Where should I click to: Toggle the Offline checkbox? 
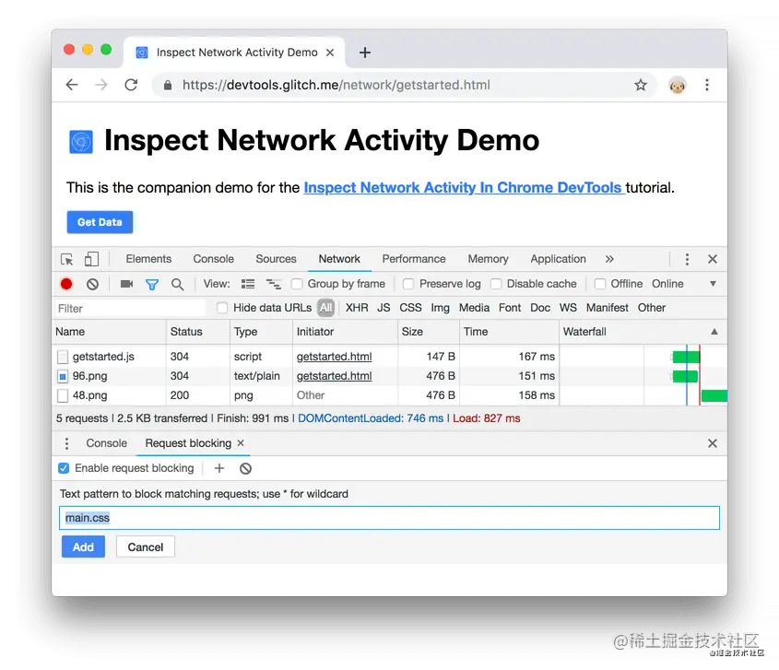(600, 284)
